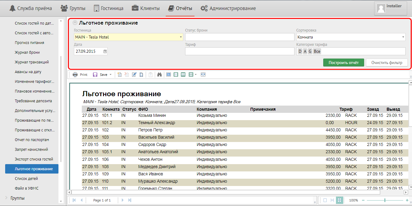Switch to two-page side-by-side view icon
Screen dimensions: 412x206
(x=183, y=75)
